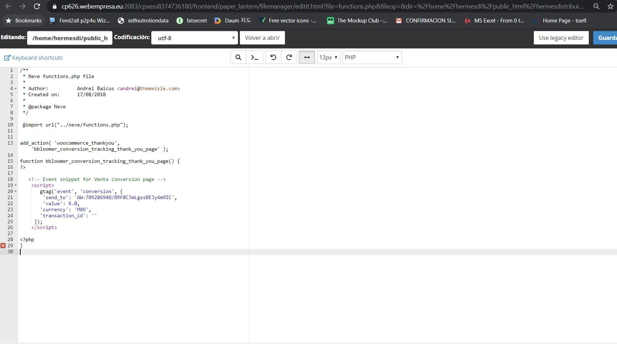Open the search tool in editor toolbar
Screen dimensions: 617x348
coord(238,57)
